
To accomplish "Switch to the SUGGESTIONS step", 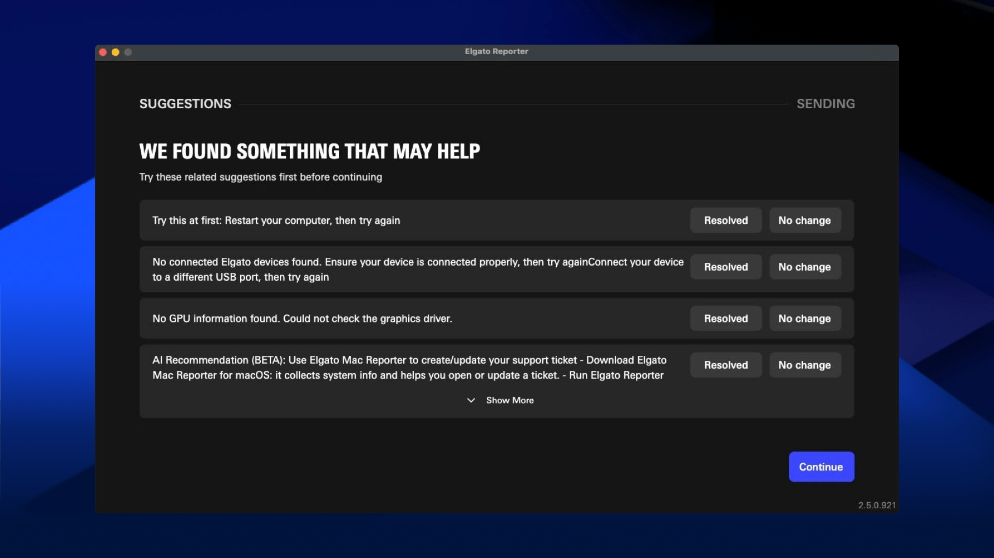I will pyautogui.click(x=185, y=104).
